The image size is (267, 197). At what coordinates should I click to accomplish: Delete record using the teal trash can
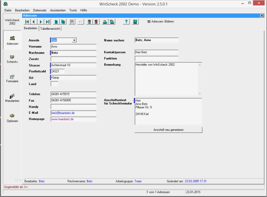pos(89,22)
